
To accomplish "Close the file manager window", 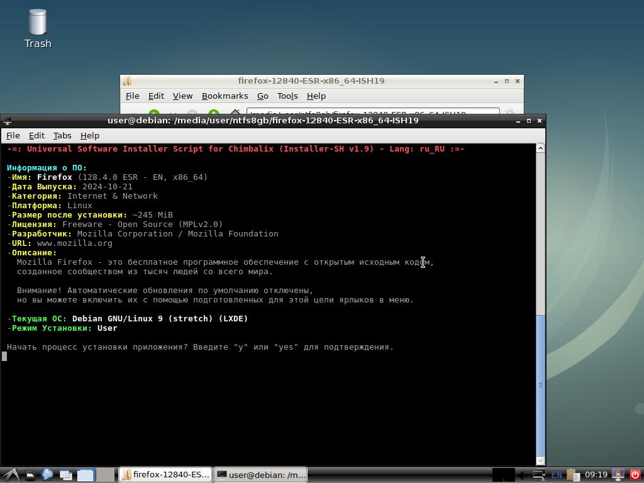I will coord(518,81).
